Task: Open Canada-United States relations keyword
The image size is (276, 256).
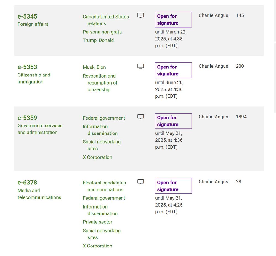Action: pos(106,20)
